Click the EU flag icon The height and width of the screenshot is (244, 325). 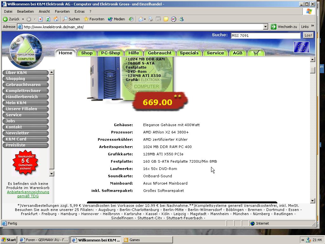point(301,47)
